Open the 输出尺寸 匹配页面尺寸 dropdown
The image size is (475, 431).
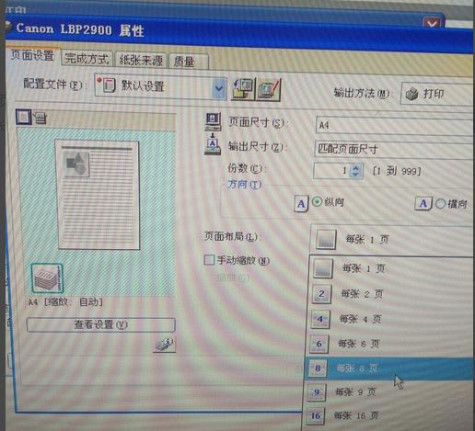(395, 149)
